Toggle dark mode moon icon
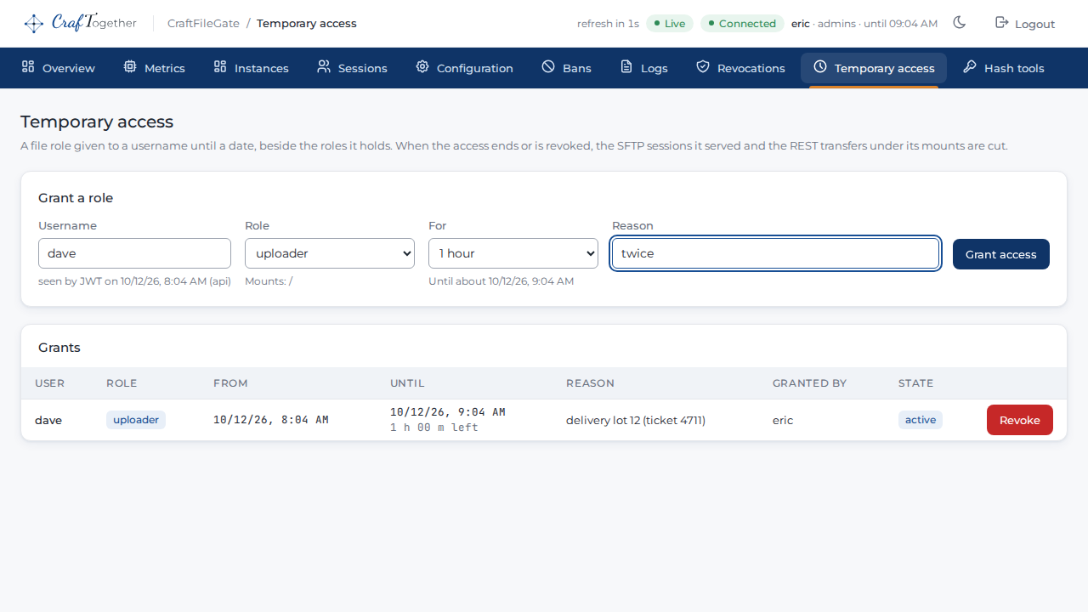Screen dimensions: 1088x612 click(x=960, y=23)
